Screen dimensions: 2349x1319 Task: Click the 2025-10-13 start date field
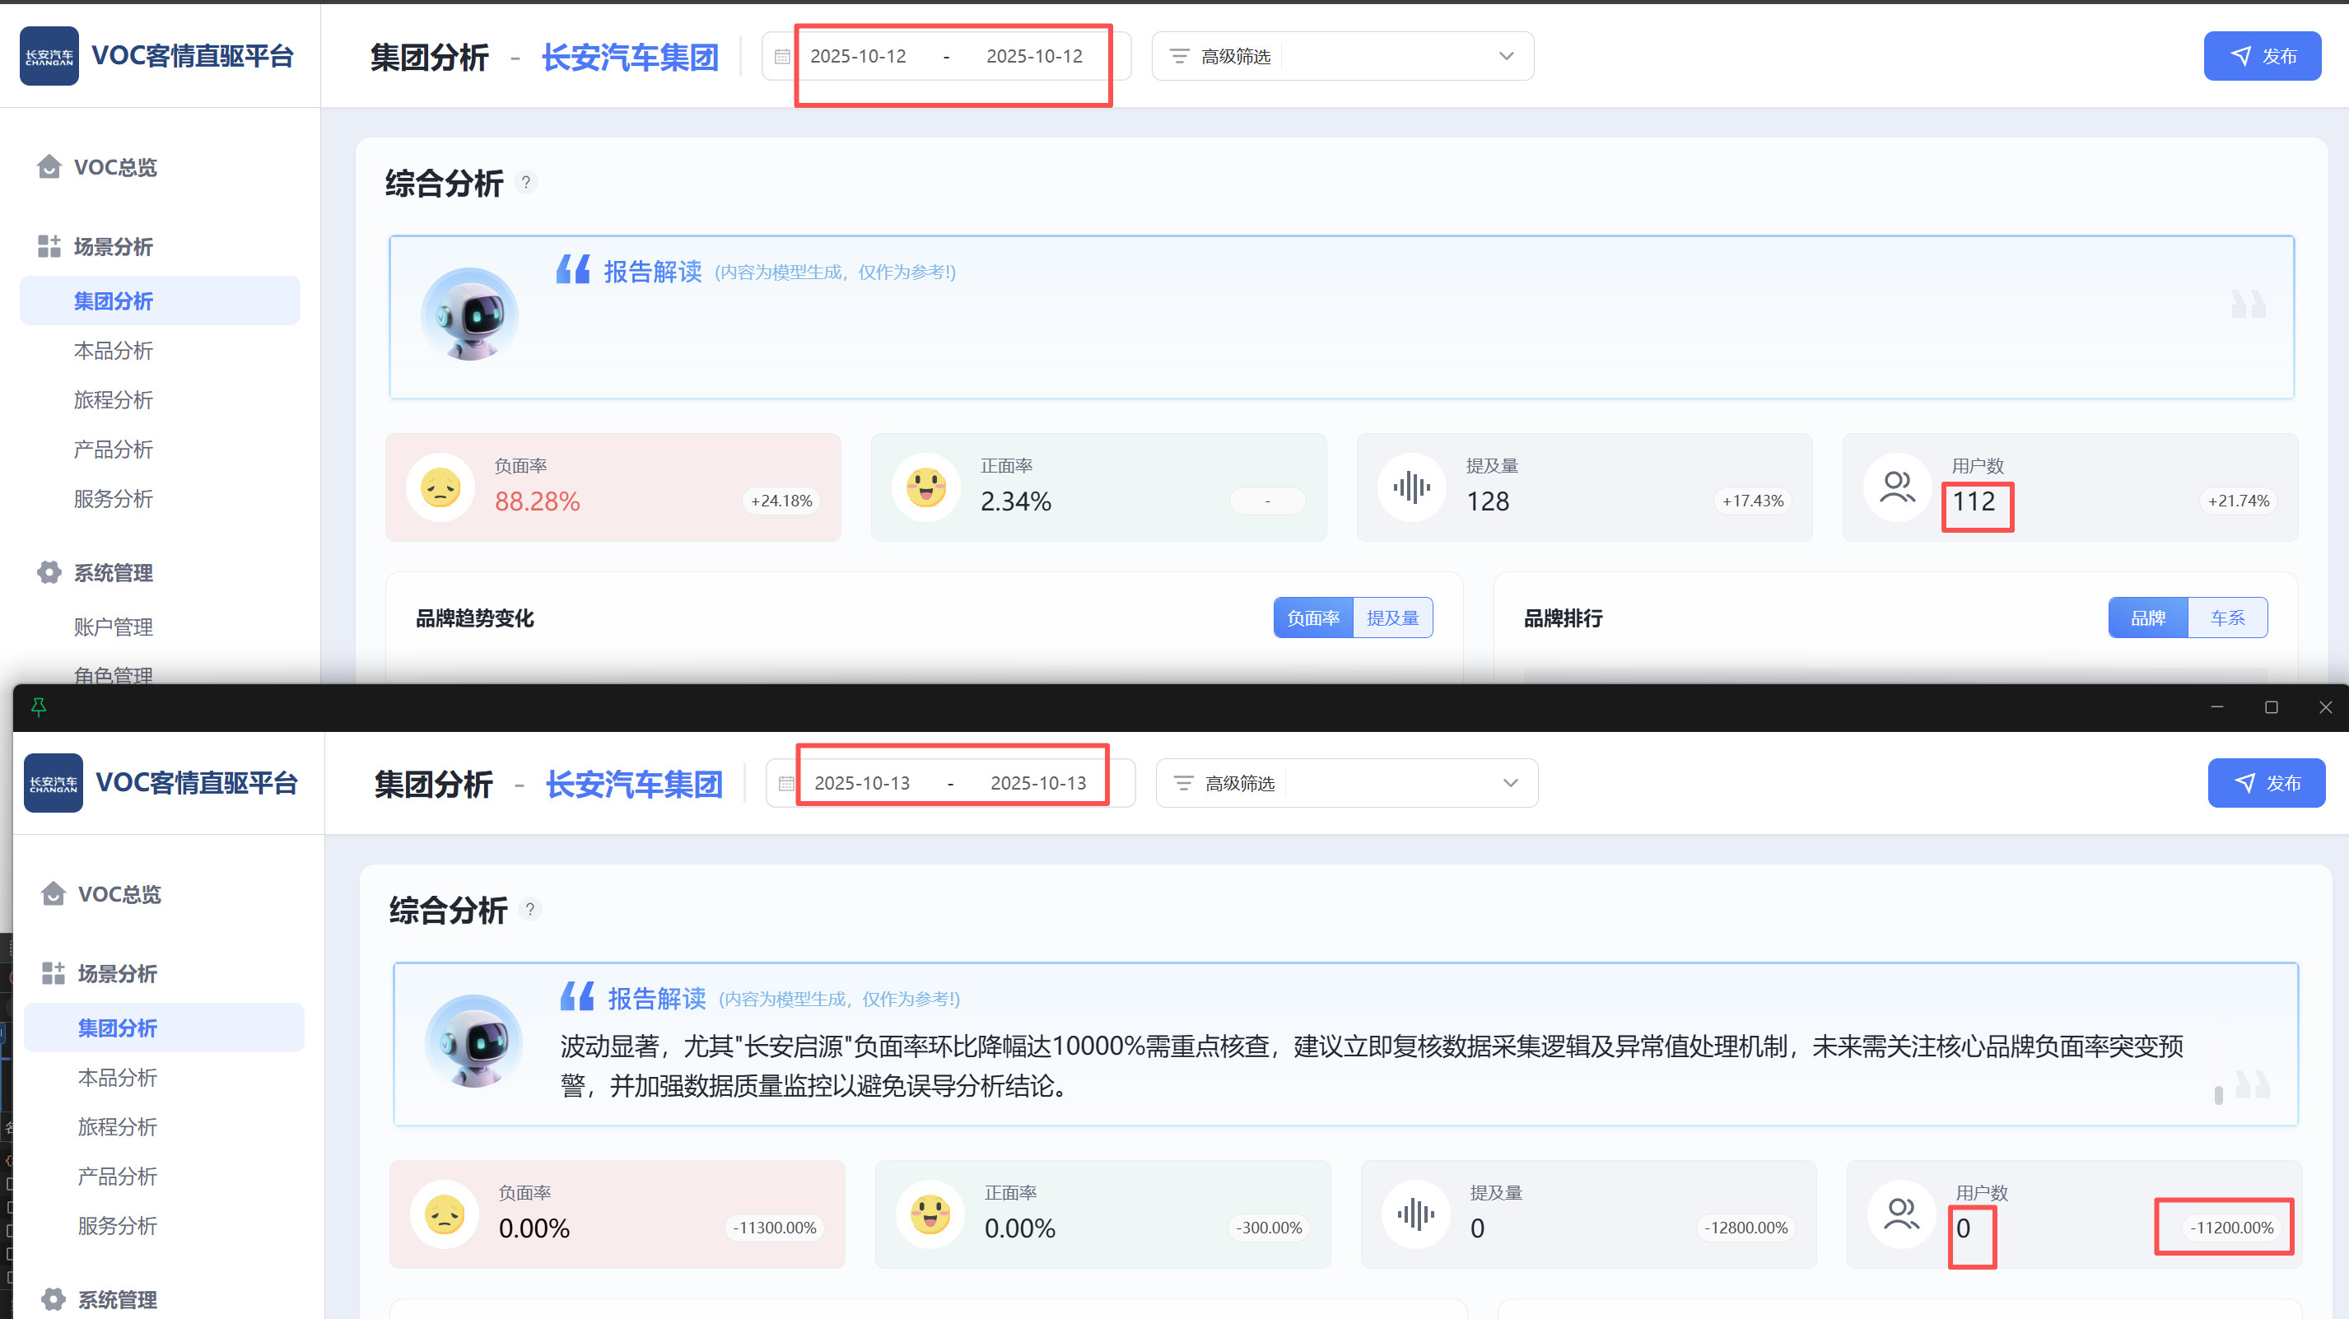point(862,784)
